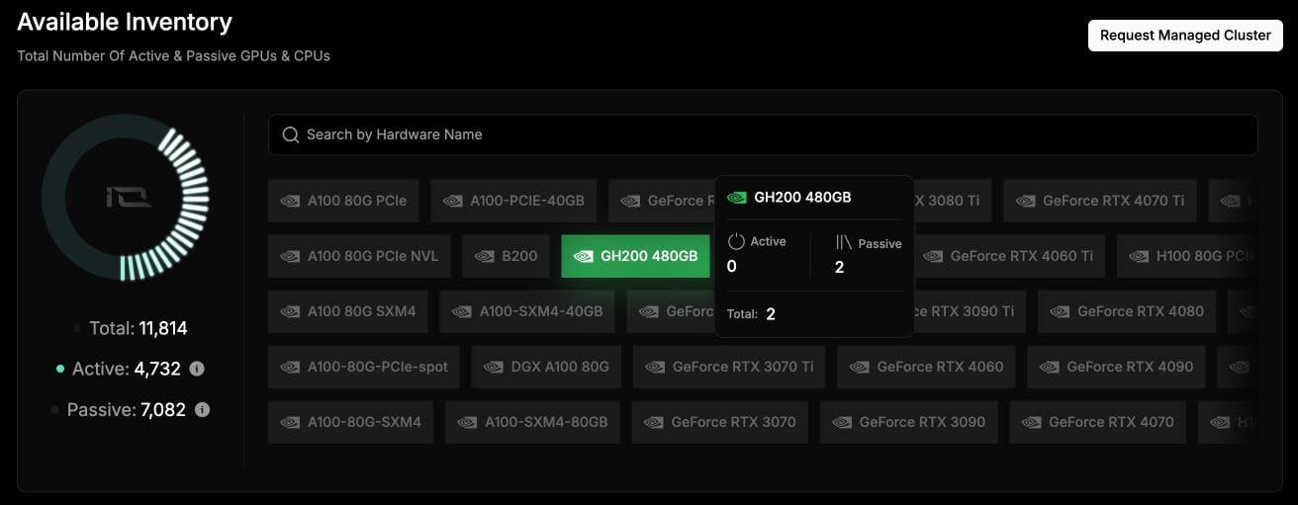Click the NVIDIA icon in the GH200 tooltip header
1298x505 pixels.
737,197
